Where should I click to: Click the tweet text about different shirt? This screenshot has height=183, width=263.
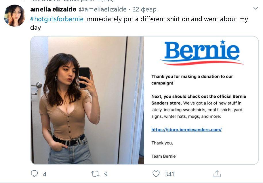[166, 19]
